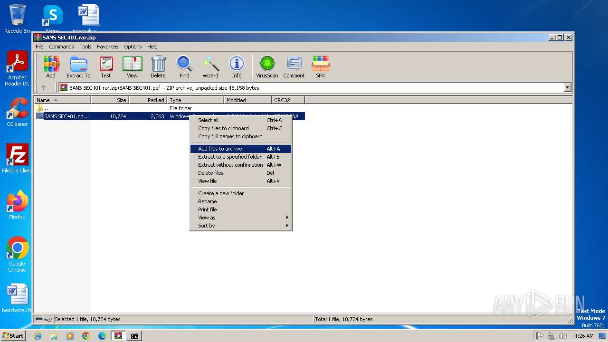
Task: Click the Delete trash can icon
Action: (158, 66)
